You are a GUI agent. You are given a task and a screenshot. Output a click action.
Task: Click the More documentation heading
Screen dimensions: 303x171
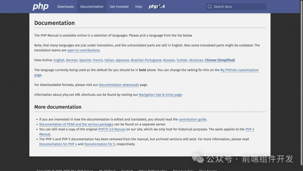[58, 107]
